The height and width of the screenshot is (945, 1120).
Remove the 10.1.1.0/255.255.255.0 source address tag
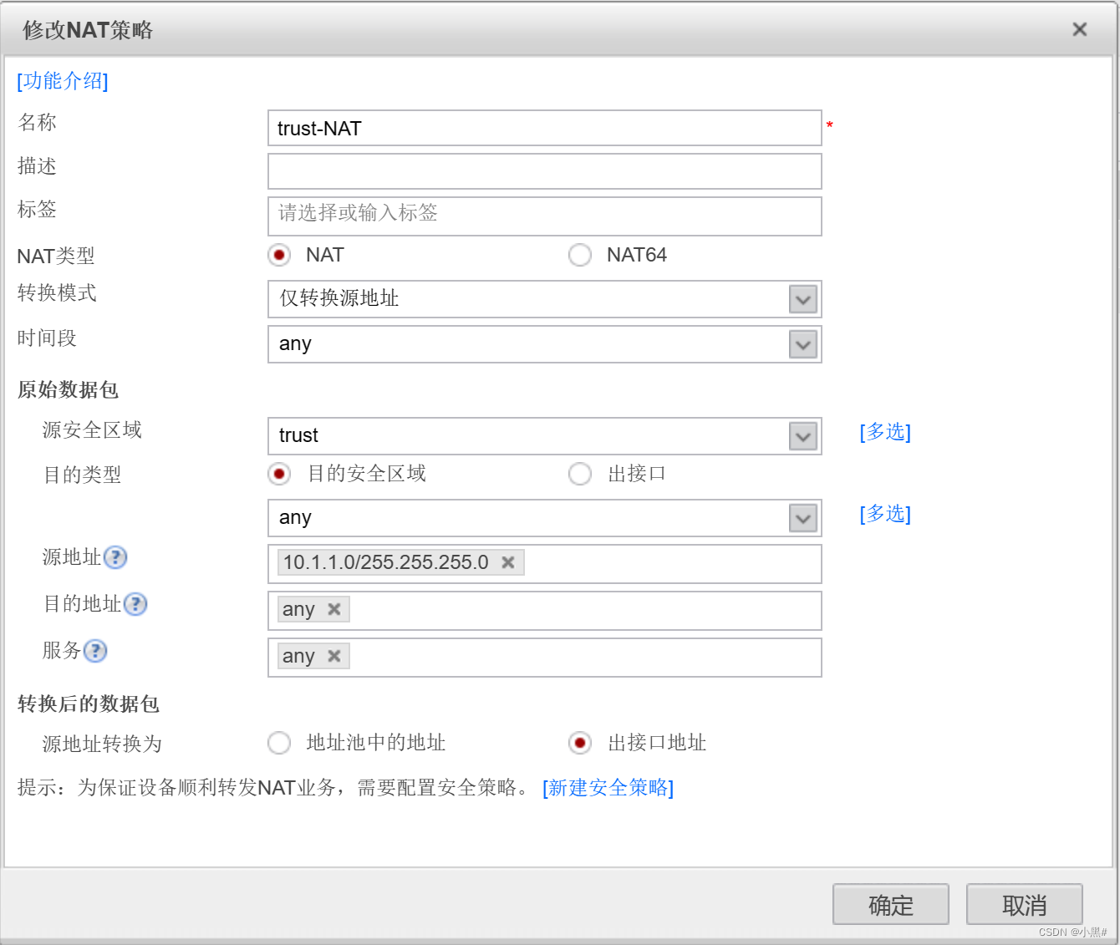click(507, 562)
